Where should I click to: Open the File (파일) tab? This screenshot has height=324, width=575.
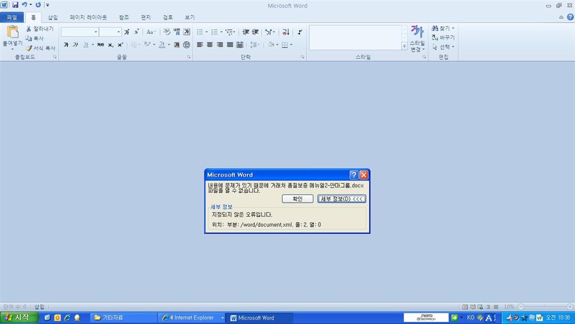click(12, 17)
